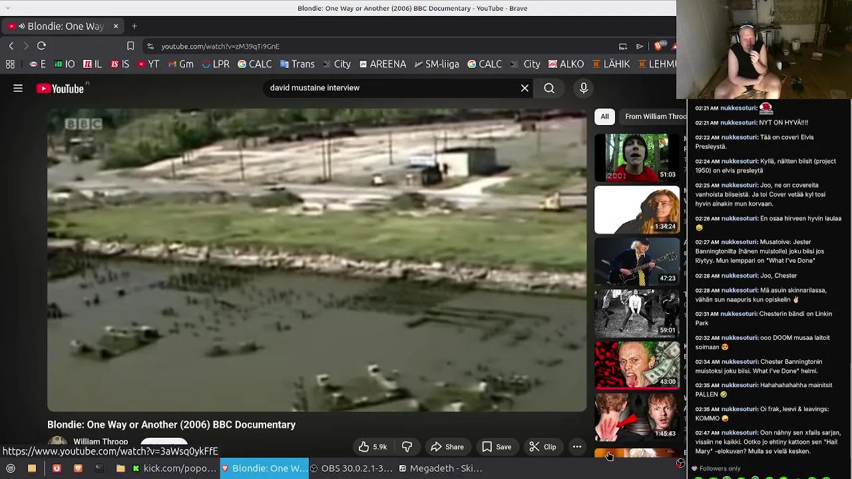Open the LPR bookmark
Viewport: 852px width, 479px height.
tap(215, 64)
